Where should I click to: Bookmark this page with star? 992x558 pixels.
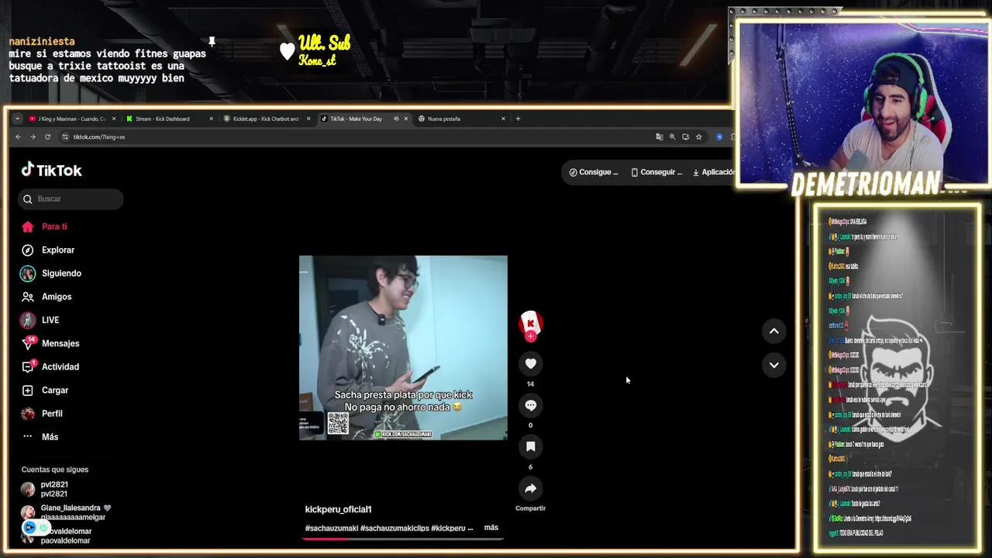(x=699, y=136)
